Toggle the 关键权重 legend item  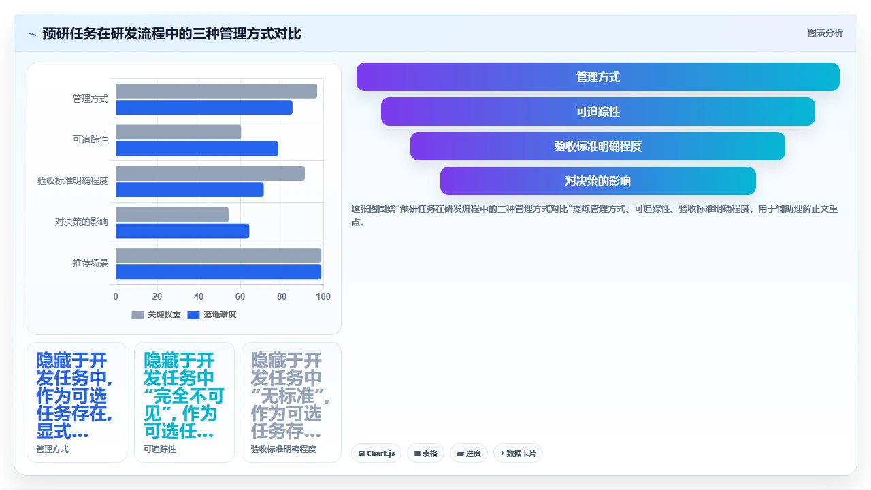click(x=156, y=315)
